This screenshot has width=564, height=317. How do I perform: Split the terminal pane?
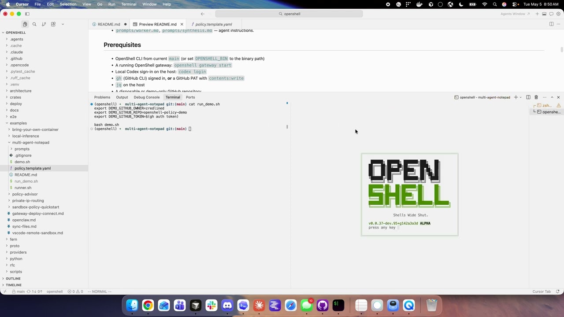coord(528,97)
